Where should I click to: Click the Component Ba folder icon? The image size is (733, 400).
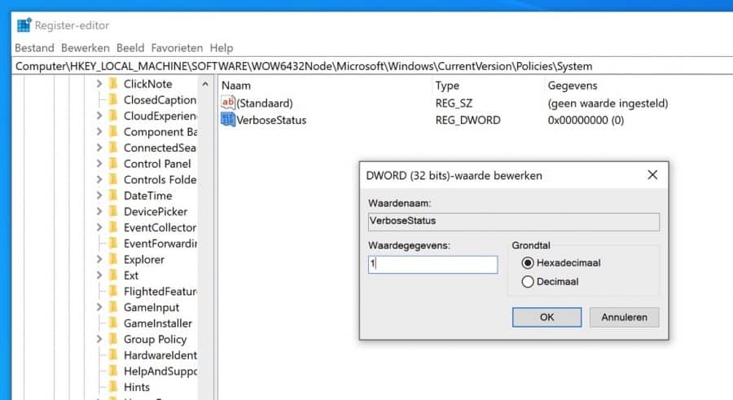(x=113, y=131)
